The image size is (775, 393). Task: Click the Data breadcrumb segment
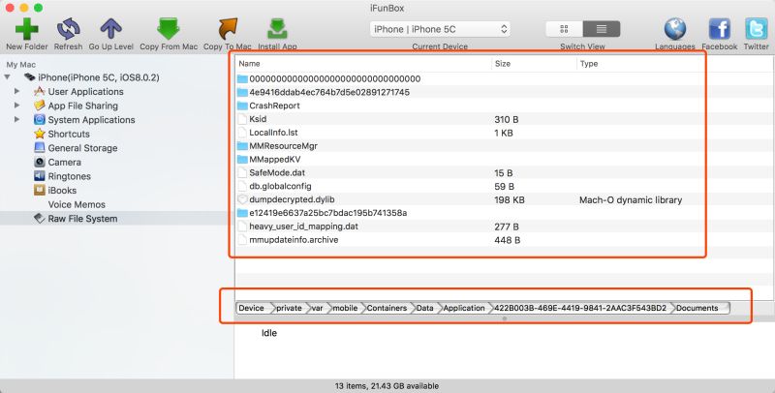click(425, 308)
